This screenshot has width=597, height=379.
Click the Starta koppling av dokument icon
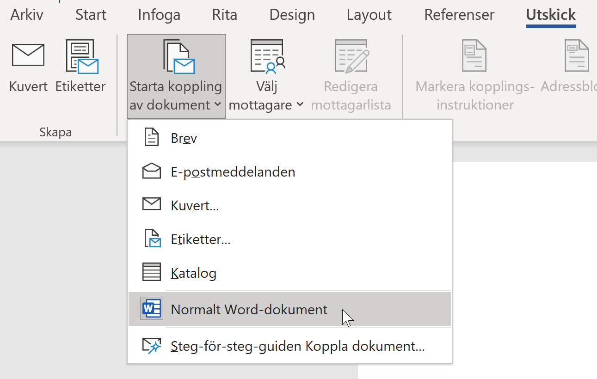coord(179,56)
